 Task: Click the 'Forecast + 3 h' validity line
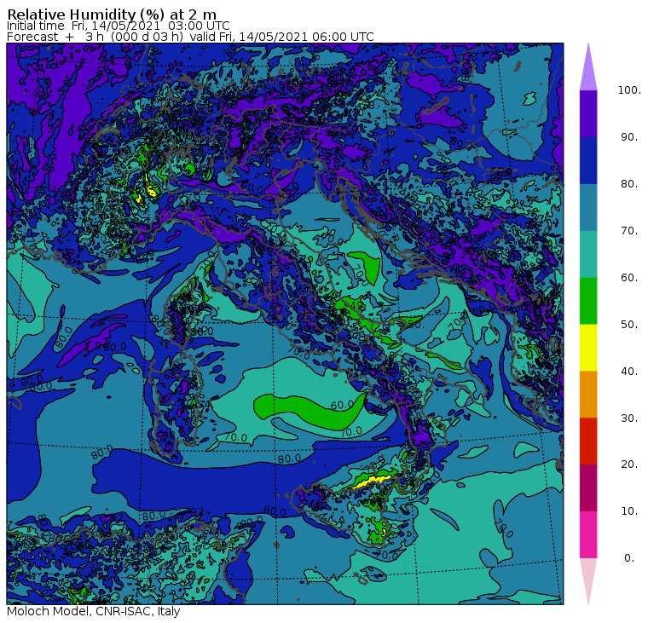click(x=190, y=37)
